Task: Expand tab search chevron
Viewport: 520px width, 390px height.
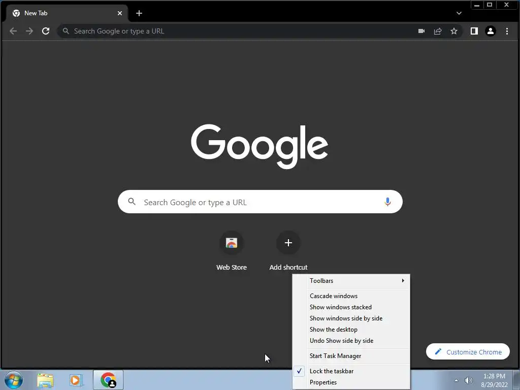Action: tap(459, 13)
